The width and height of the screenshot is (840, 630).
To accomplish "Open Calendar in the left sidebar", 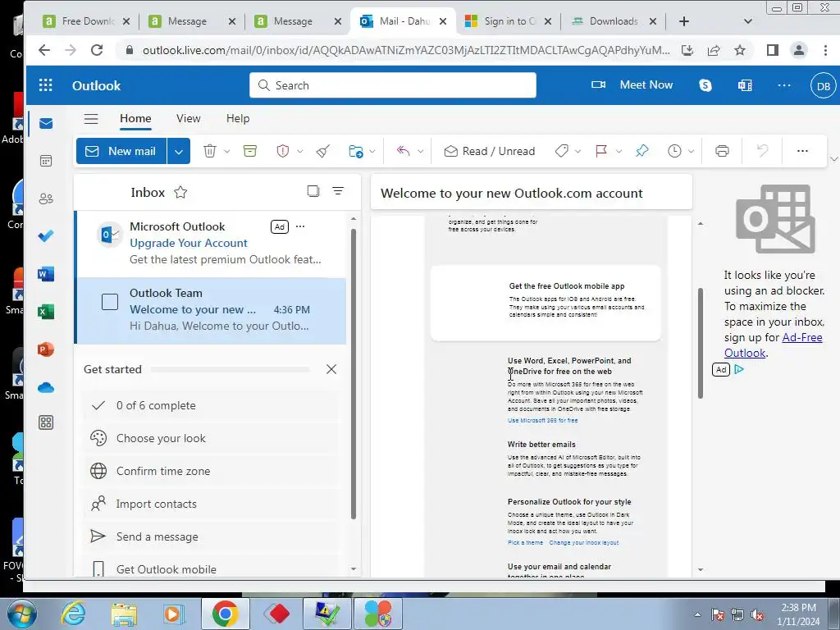I will [x=46, y=161].
